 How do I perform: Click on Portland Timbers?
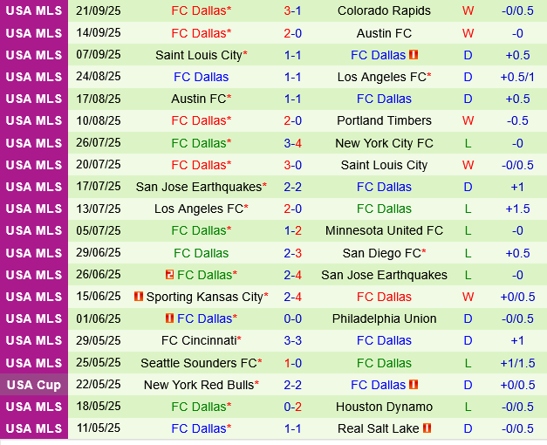pos(384,121)
